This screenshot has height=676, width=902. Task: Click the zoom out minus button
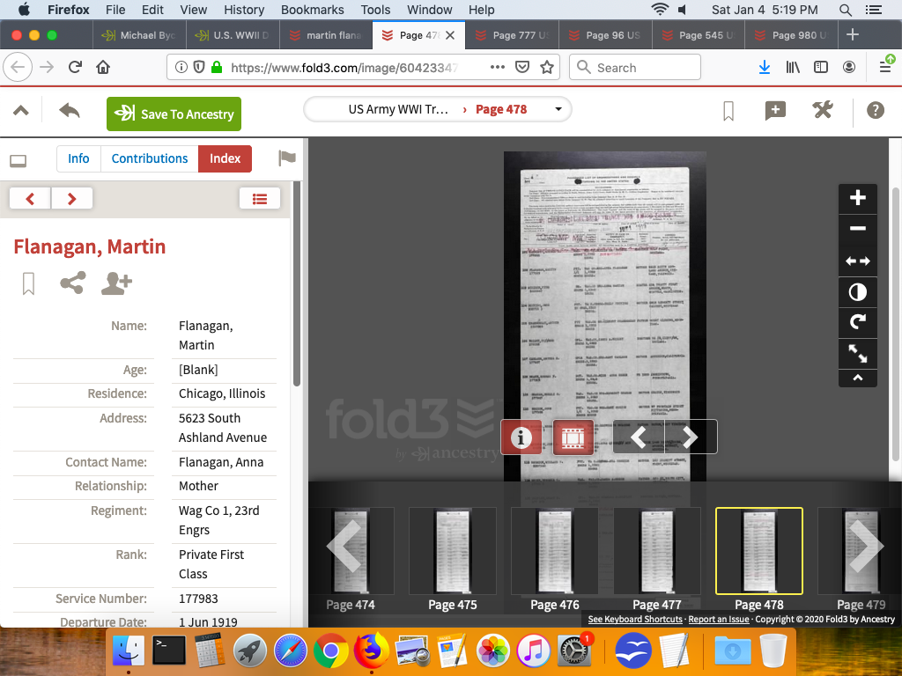[857, 230]
